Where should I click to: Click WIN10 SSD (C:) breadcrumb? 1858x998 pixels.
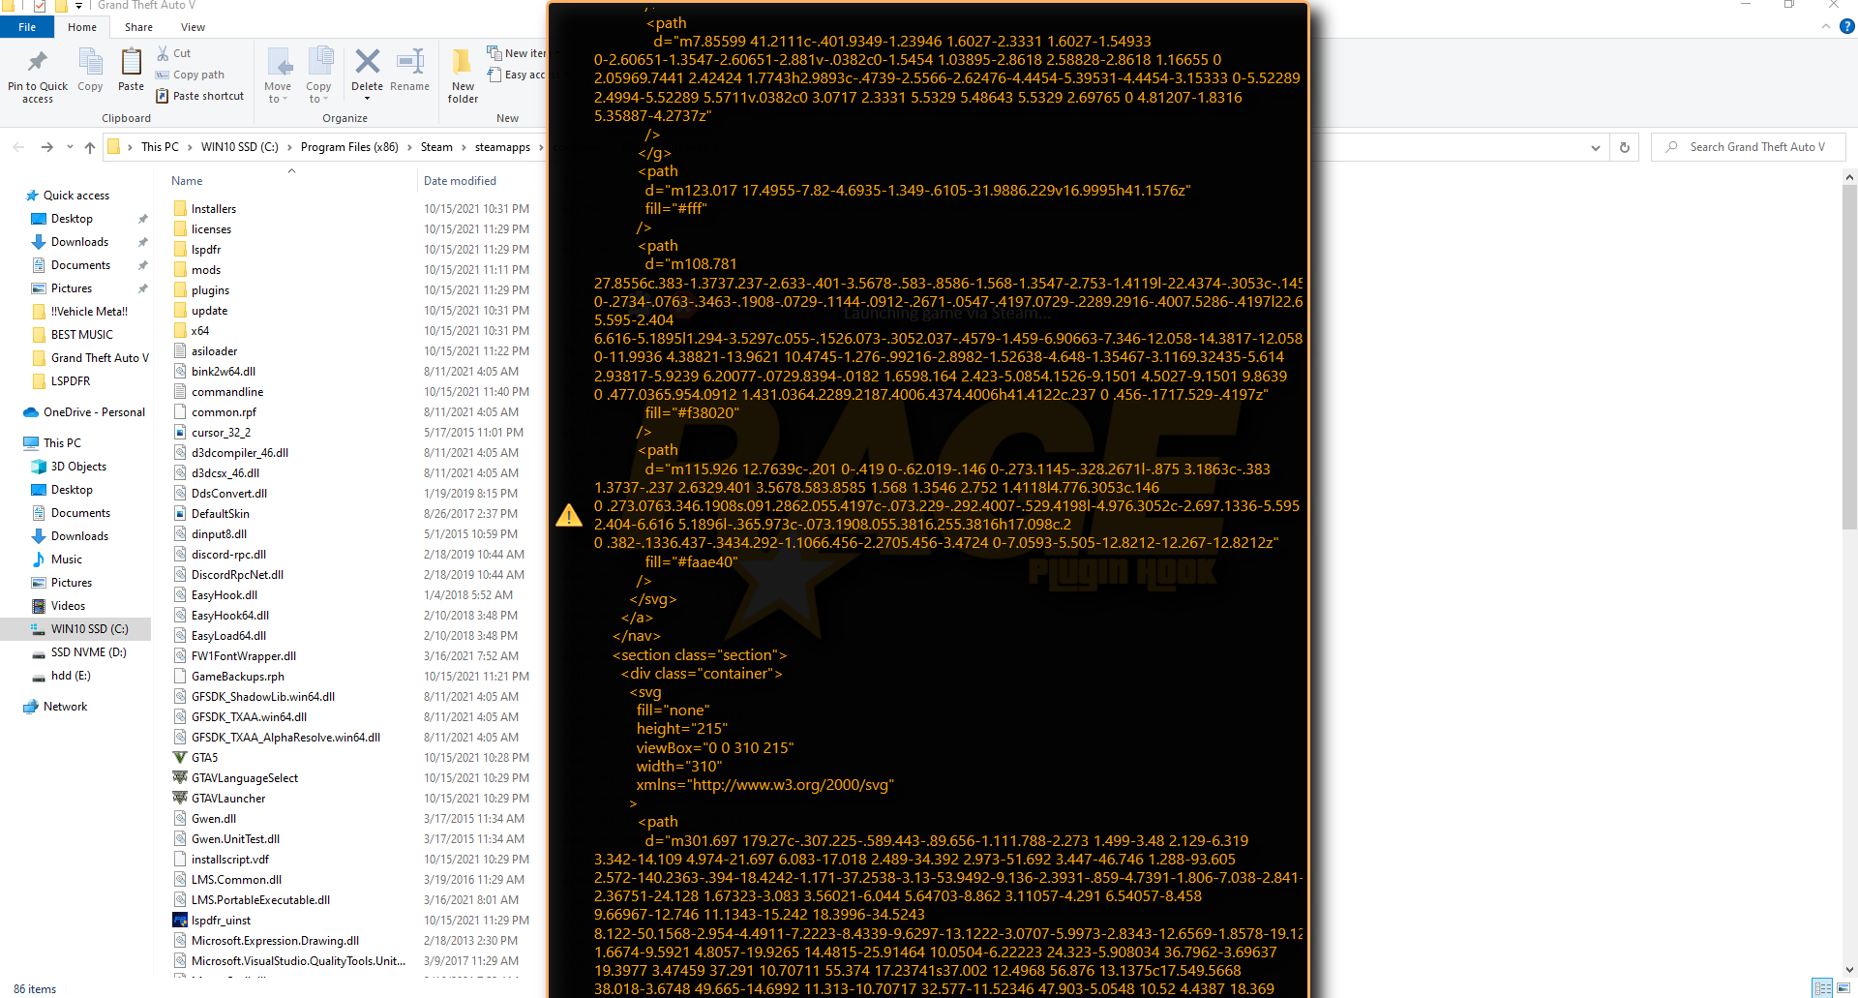tap(239, 147)
